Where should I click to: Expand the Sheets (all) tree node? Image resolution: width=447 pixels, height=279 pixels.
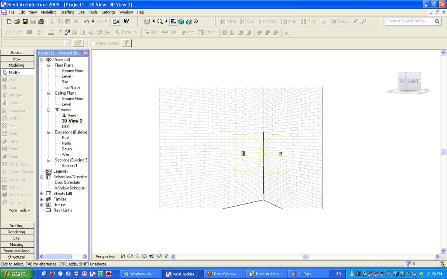tap(42, 194)
